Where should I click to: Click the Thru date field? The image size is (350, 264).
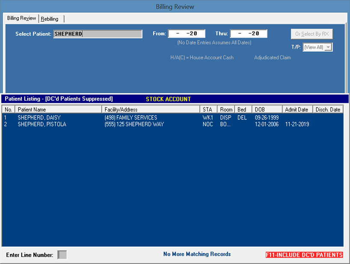point(249,34)
